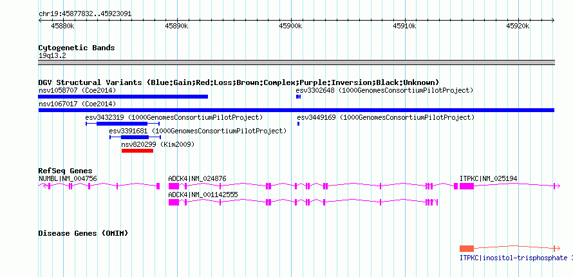Open the esv3449169 variant label
Viewport: 573px width, 277px height.
[x=386, y=117]
